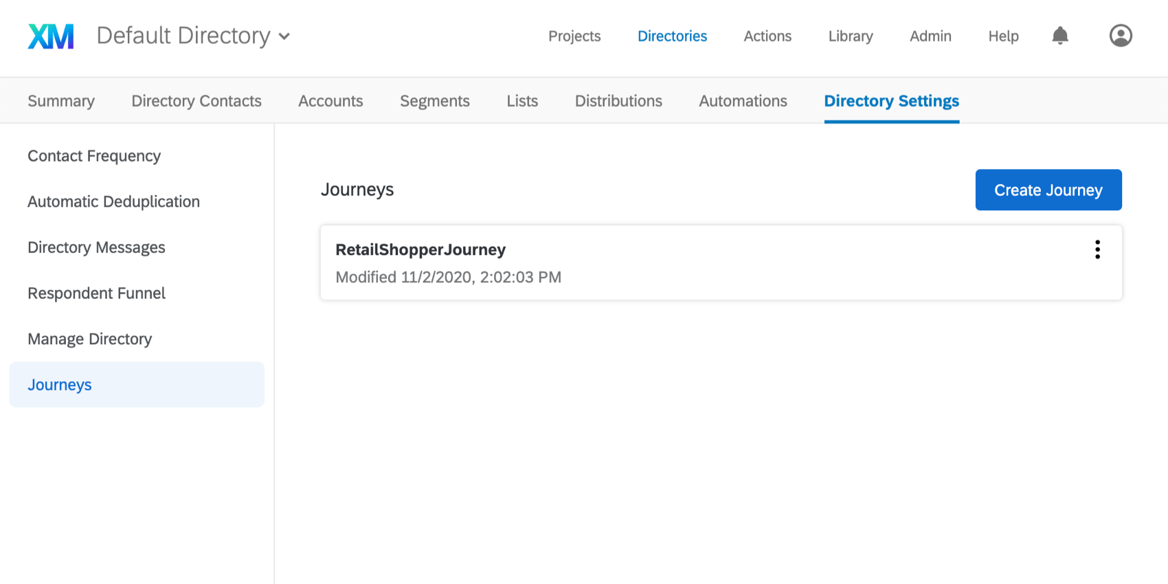Expand the Default Directory dropdown
The height and width of the screenshot is (584, 1168).
pos(193,36)
